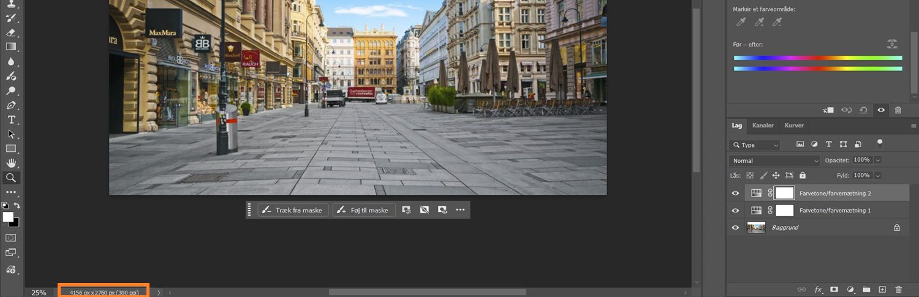Open the context bar more options
Screen dimensions: 919x297
460,210
